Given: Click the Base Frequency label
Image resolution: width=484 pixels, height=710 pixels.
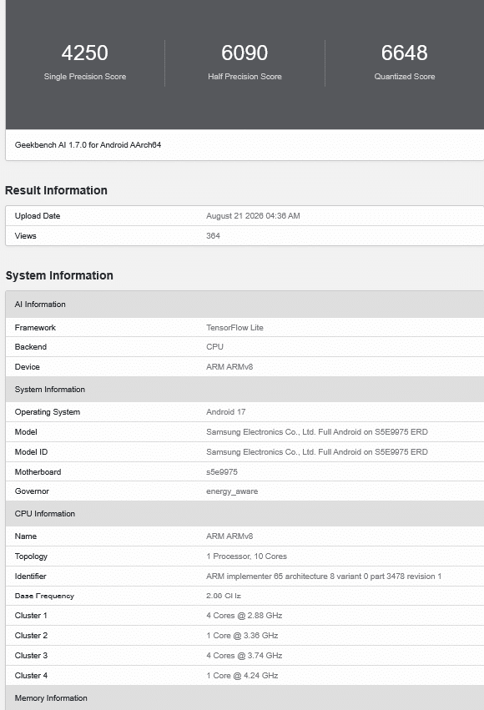Looking at the screenshot, I should (44, 596).
